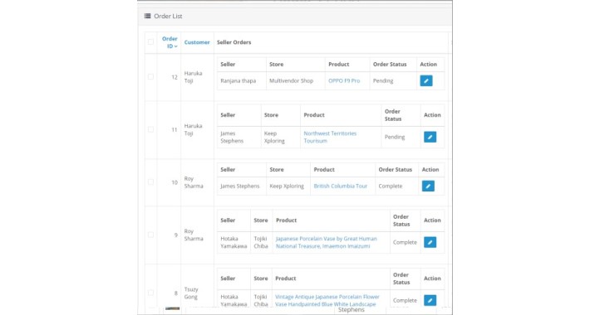This screenshot has width=590, height=315.
Task: Check the box for order 8
Action: [x=150, y=293]
